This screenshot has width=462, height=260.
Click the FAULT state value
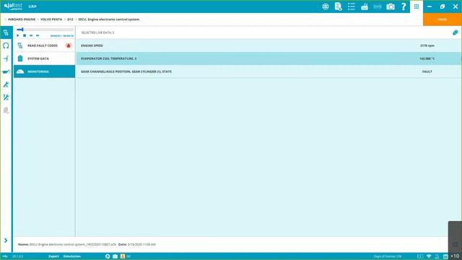coord(427,71)
